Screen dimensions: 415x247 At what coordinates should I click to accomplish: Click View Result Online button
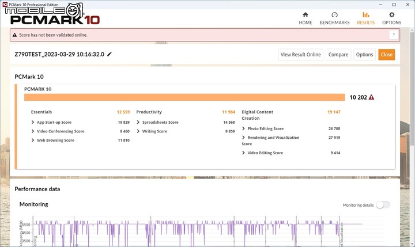tap(301, 55)
